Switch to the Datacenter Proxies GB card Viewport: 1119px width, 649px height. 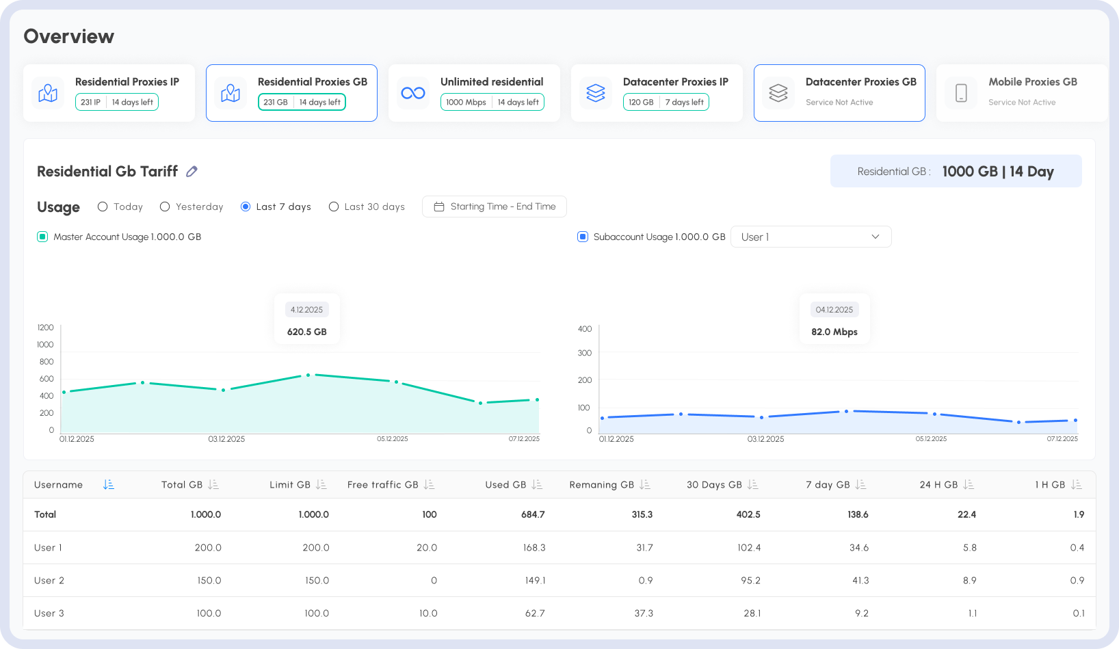[839, 93]
